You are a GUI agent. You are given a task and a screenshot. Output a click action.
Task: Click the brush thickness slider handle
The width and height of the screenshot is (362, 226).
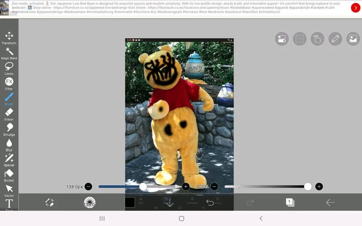[143, 186]
